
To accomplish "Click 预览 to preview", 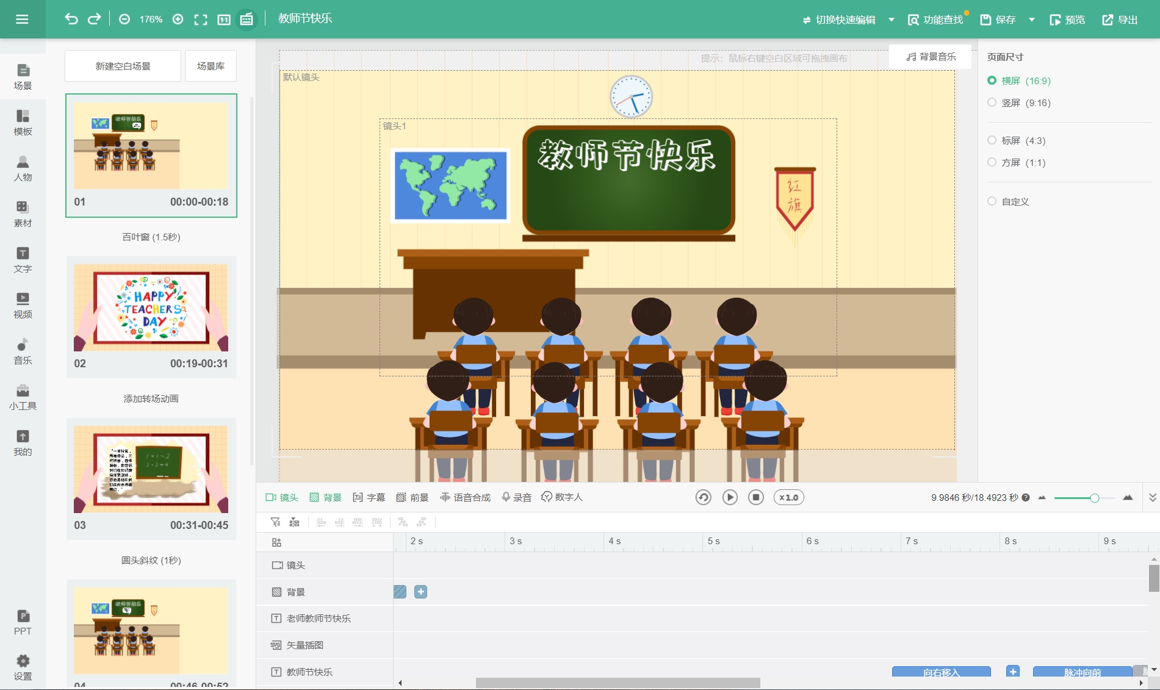I will pyautogui.click(x=1067, y=20).
